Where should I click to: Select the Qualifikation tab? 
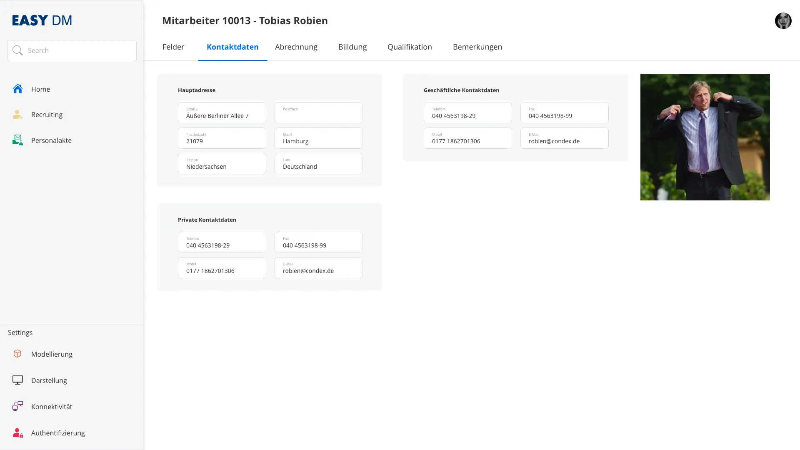click(x=410, y=47)
